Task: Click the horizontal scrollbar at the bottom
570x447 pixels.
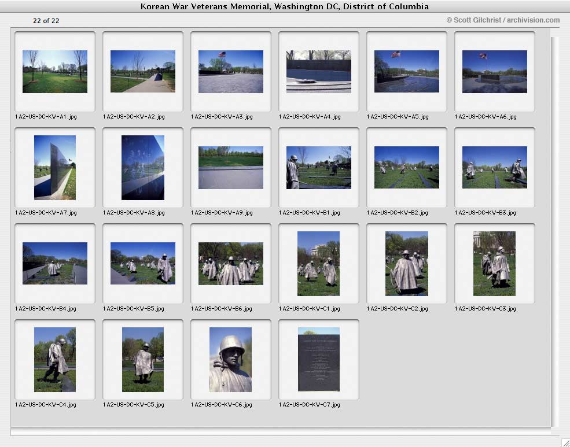Action: point(281,432)
